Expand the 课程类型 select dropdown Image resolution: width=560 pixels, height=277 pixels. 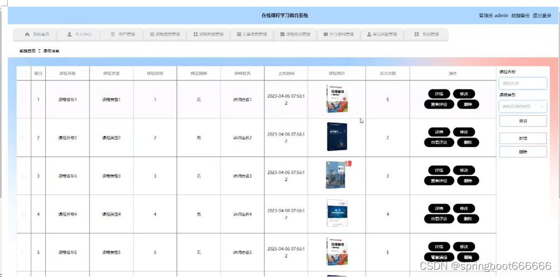523,106
